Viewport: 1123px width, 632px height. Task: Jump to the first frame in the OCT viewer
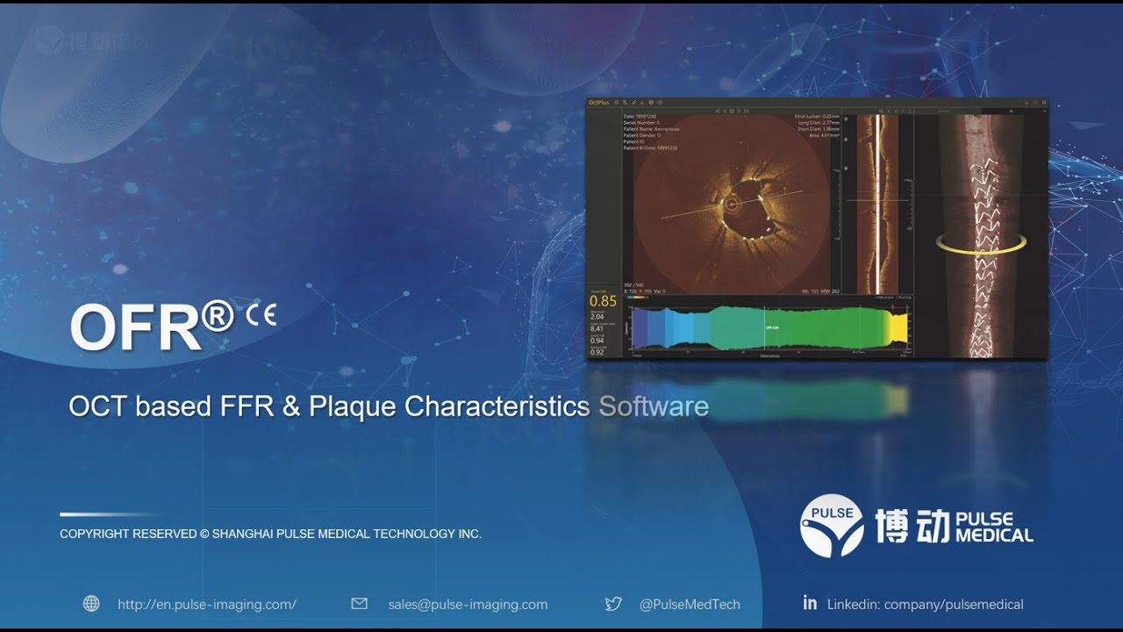coord(717,111)
